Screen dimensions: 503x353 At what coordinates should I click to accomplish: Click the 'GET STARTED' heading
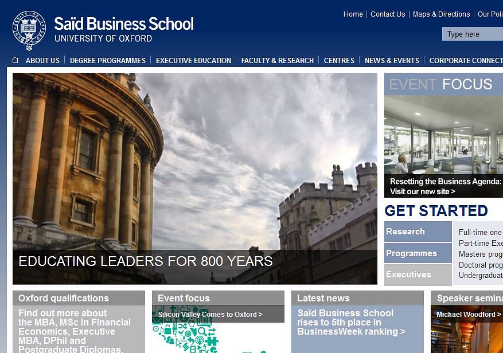tap(436, 211)
